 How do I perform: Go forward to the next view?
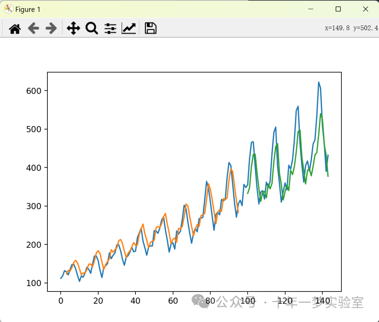coord(51,28)
